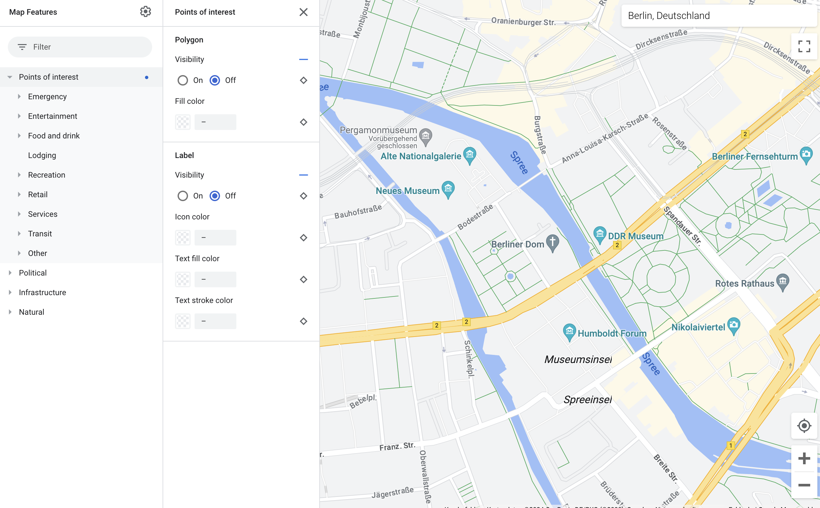This screenshot has height=508, width=820.
Task: Reset Polygon visibility with the dash button
Action: (303, 59)
